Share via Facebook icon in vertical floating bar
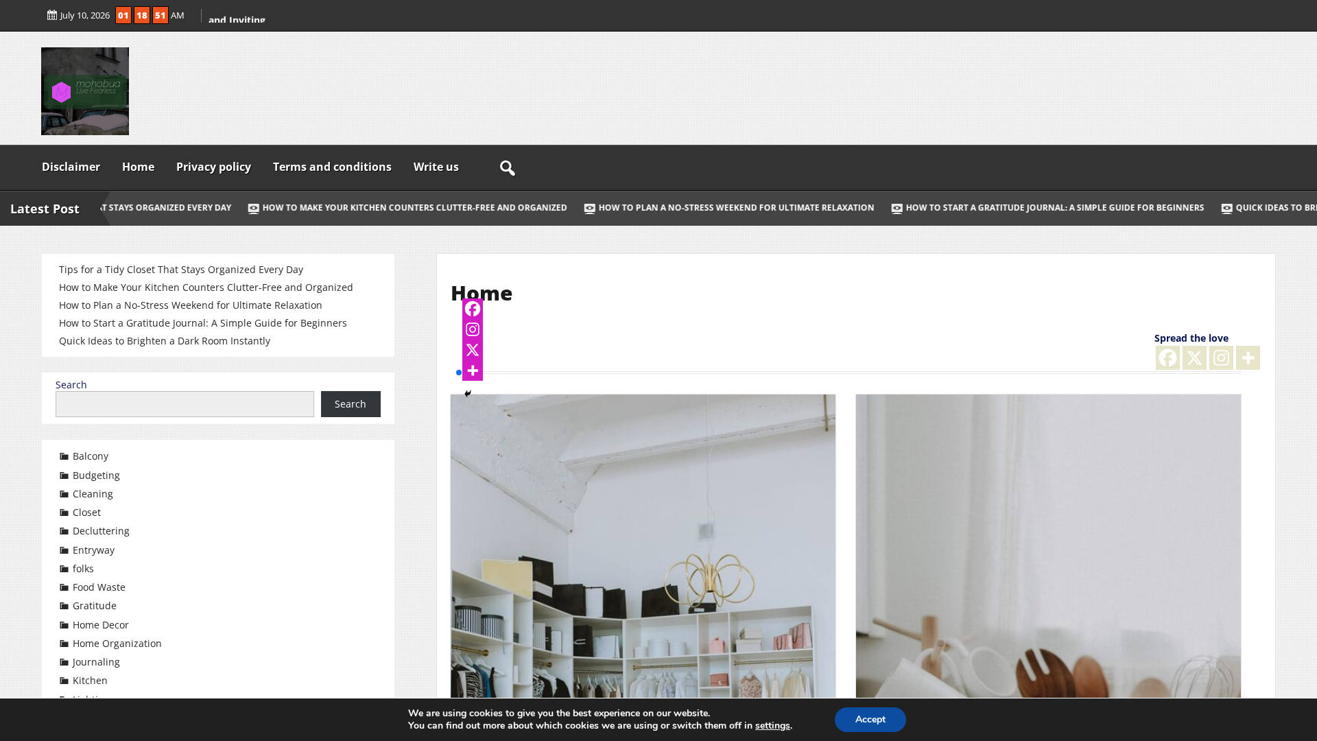Viewport: 1317px width, 741px height. (473, 309)
